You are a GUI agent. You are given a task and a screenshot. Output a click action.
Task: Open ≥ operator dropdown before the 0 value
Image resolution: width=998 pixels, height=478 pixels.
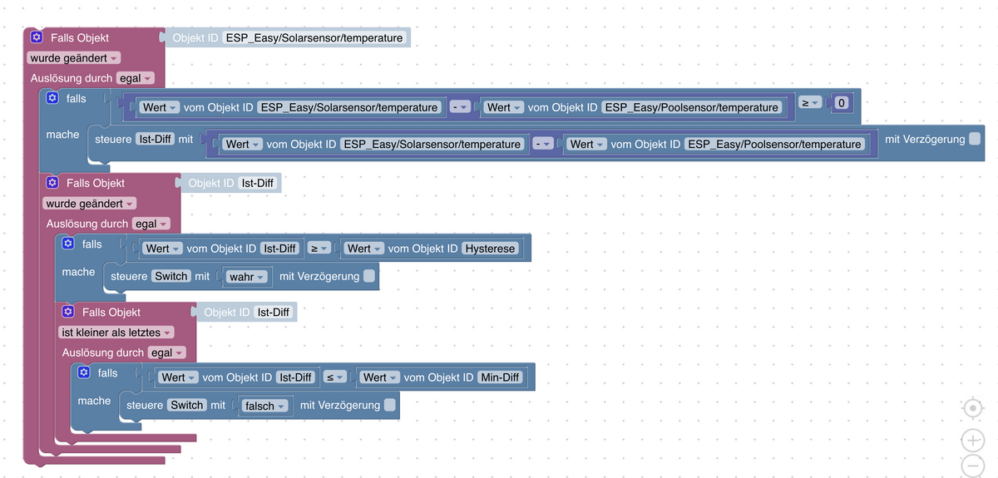point(810,102)
